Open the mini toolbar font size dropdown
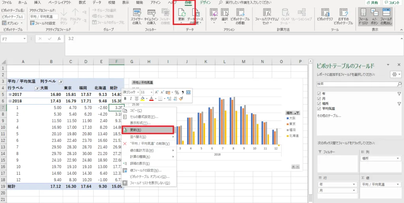Image resolution: width=404 pixels, height=203 pixels. (x=151, y=92)
